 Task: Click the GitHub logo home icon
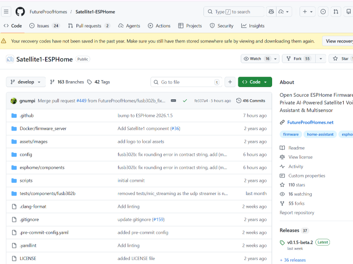pos(20,12)
